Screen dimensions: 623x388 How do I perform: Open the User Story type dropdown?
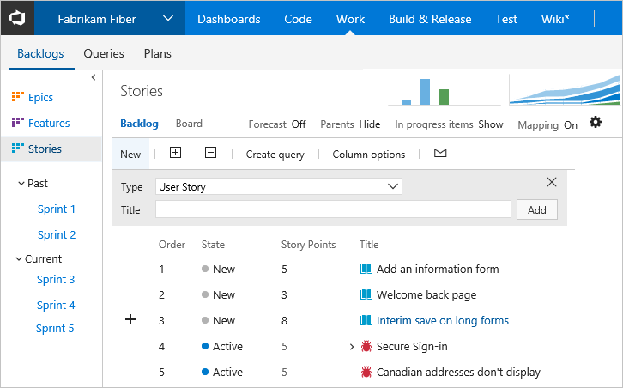[x=279, y=186]
